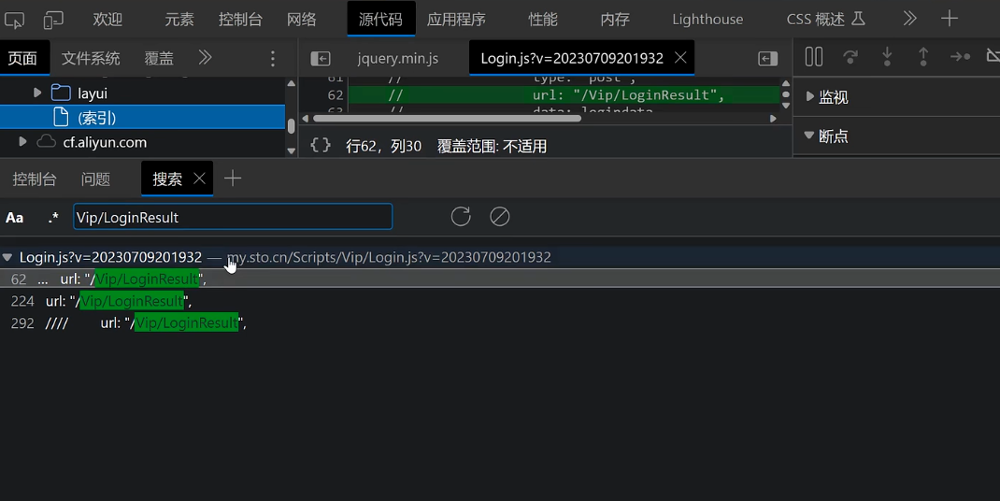Hide the navigator sidebar pane
Screen dimensions: 1000x501
(321, 59)
